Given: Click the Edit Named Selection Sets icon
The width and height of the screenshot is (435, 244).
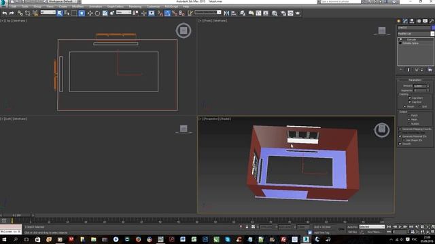Looking at the screenshot, I should coord(190,13).
